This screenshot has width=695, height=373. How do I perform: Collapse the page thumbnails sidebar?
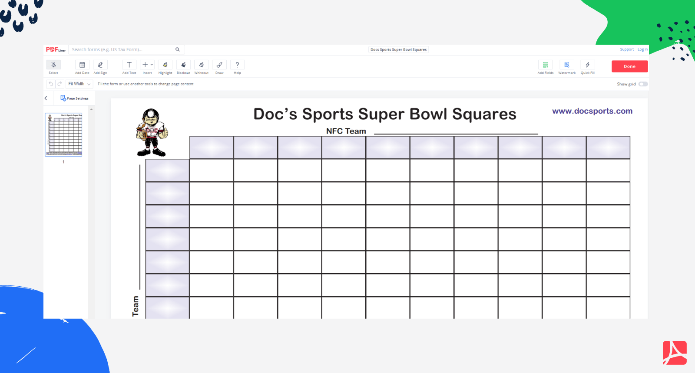pyautogui.click(x=46, y=98)
